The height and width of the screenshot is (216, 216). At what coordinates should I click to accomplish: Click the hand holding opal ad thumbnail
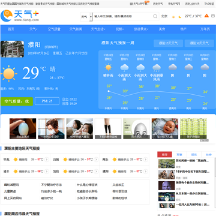pyautogui.click(x=23, y=128)
